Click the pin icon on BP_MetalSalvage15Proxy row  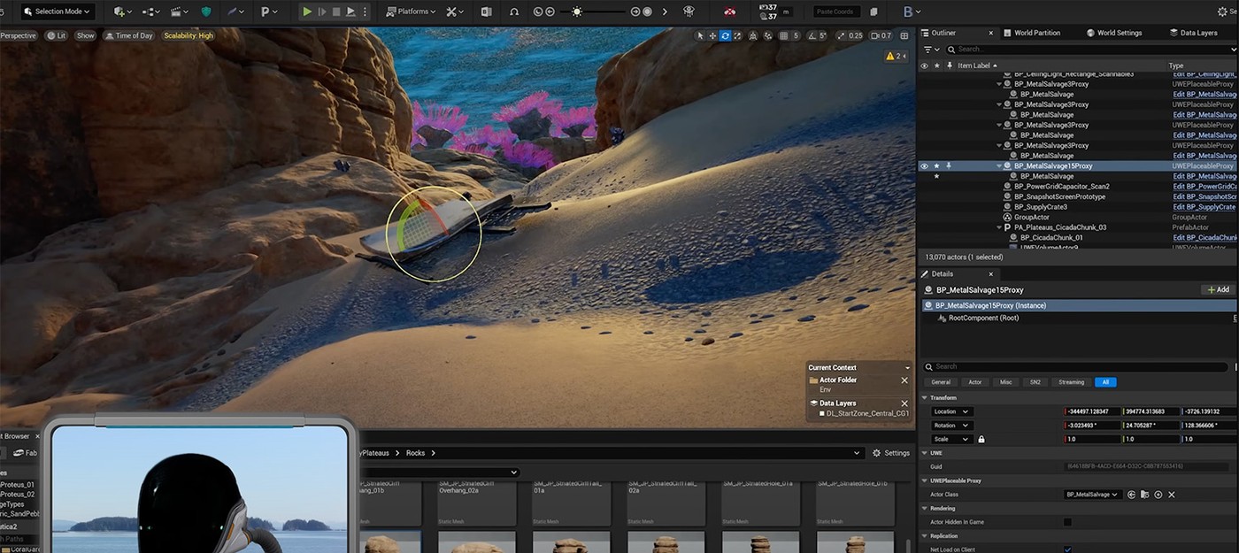tap(950, 165)
